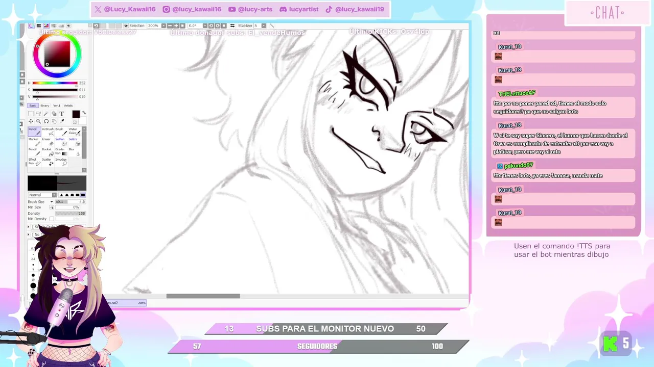Screen dimensions: 654x367
Task: Select the Move tool
Action: coord(31,121)
